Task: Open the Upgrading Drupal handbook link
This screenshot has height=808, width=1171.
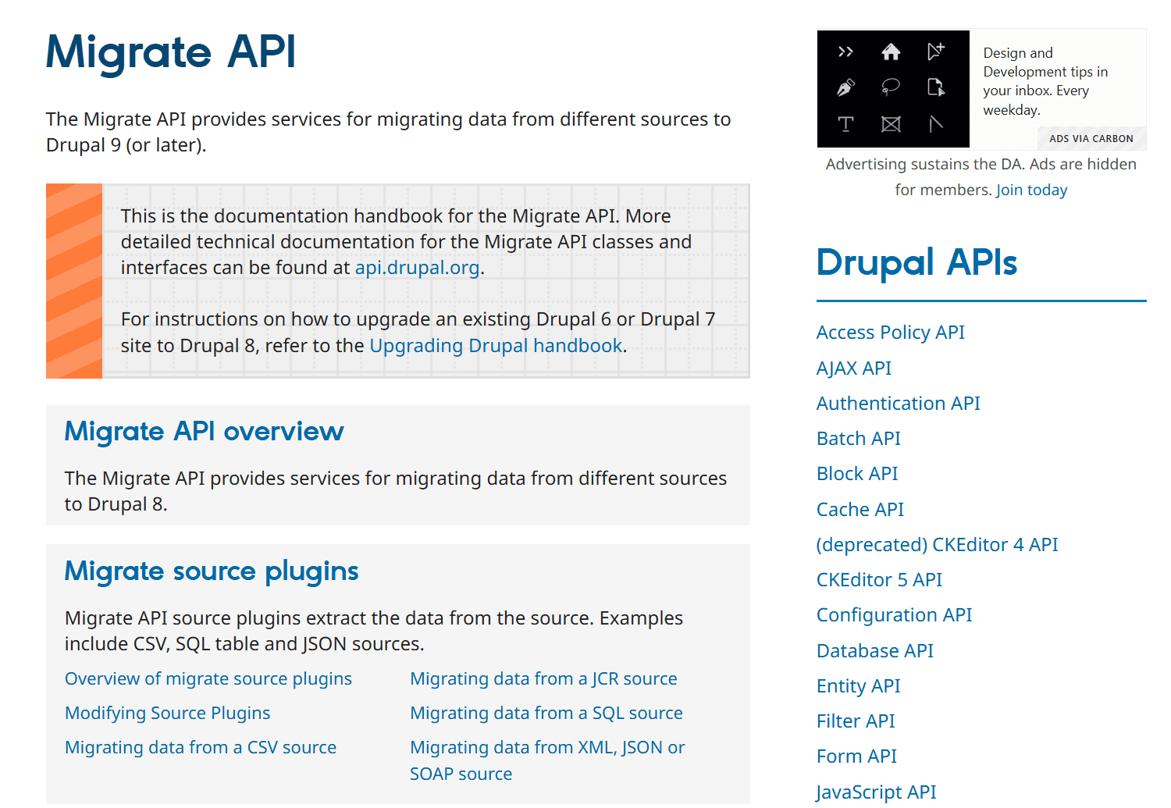Action: point(496,346)
